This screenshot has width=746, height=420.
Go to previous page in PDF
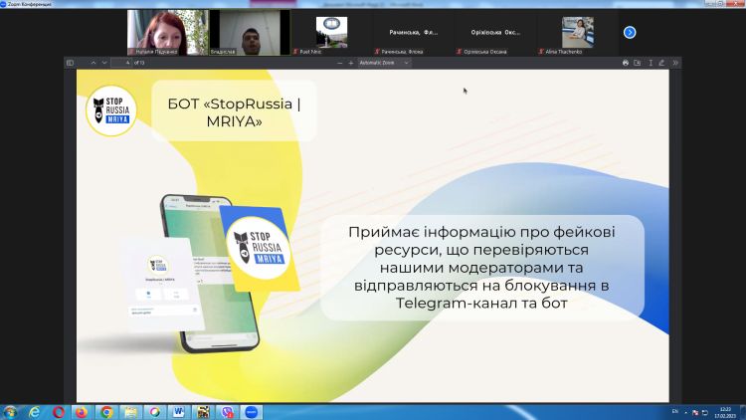93,63
